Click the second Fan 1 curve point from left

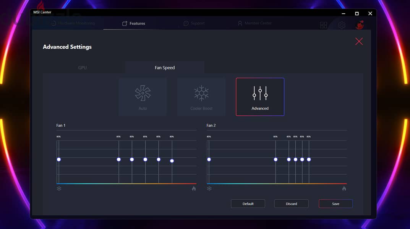click(x=119, y=160)
